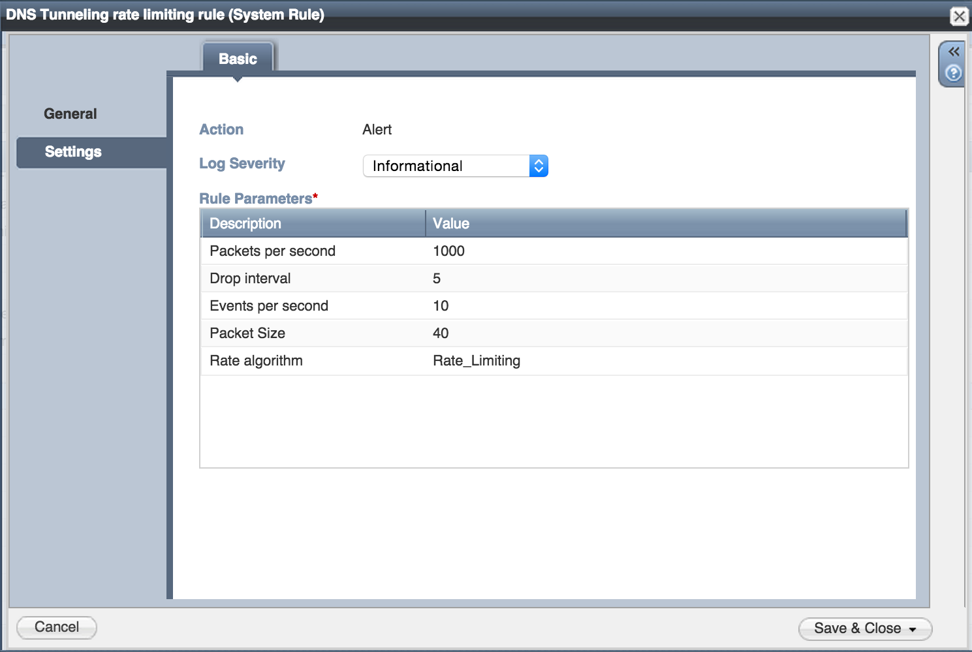Collapse the side panel with double chevron

tap(954, 52)
